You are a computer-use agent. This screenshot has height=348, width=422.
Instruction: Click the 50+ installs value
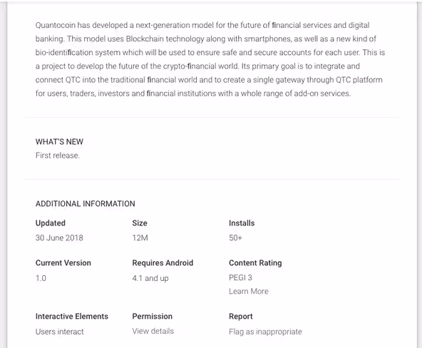[235, 237]
